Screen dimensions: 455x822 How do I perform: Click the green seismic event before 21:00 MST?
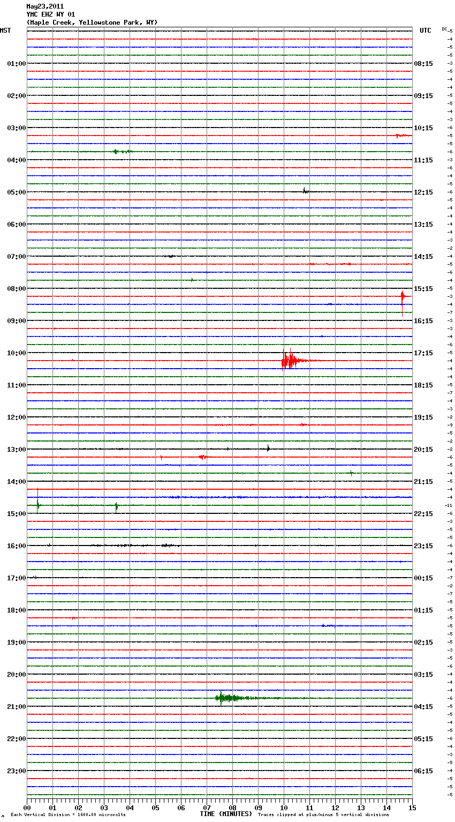click(225, 698)
